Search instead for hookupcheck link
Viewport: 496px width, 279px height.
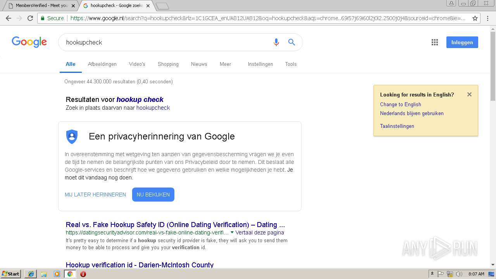pyautogui.click(x=153, y=108)
